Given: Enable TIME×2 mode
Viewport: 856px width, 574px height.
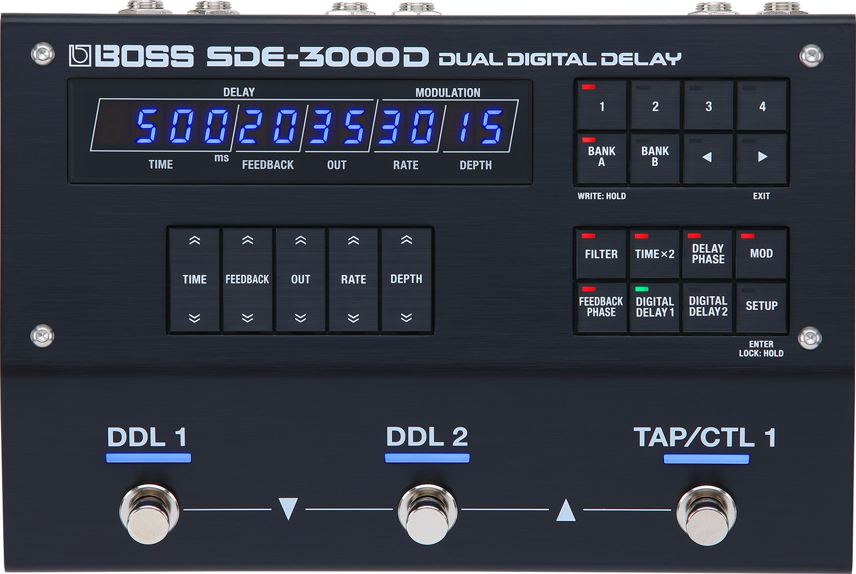Looking at the screenshot, I should pyautogui.click(x=655, y=253).
